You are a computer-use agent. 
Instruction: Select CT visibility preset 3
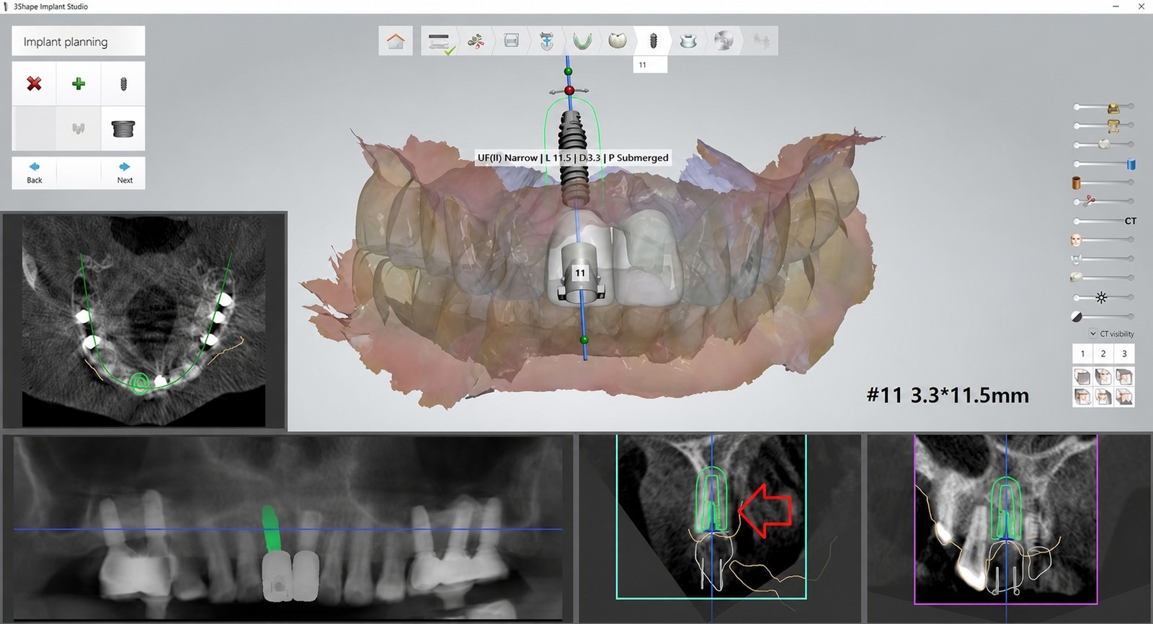1124,353
